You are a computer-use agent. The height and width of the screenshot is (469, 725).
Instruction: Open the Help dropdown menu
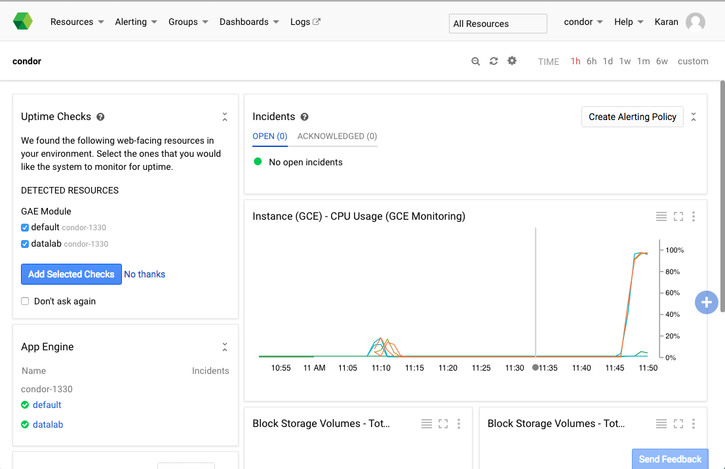(x=629, y=22)
